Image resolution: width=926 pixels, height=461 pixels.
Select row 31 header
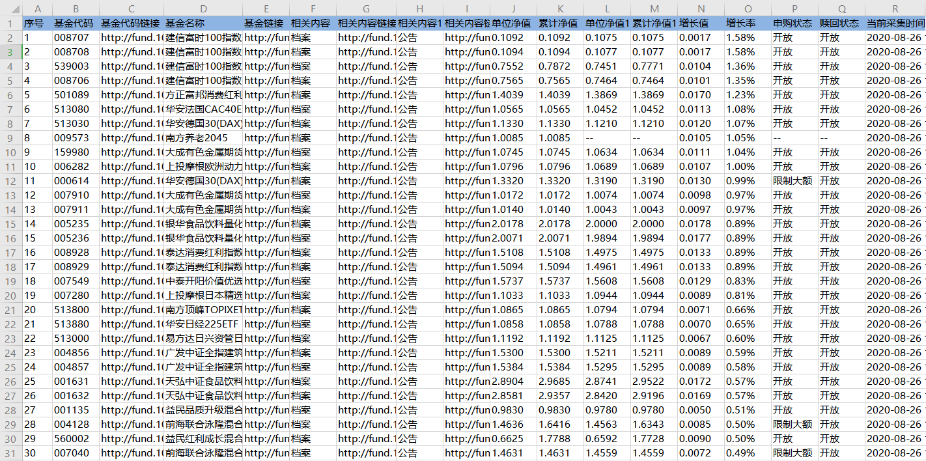point(10,453)
